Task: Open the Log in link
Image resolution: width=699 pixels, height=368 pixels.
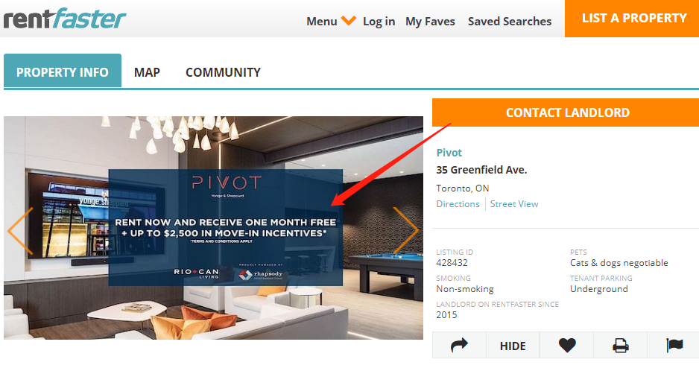Action: tap(379, 22)
